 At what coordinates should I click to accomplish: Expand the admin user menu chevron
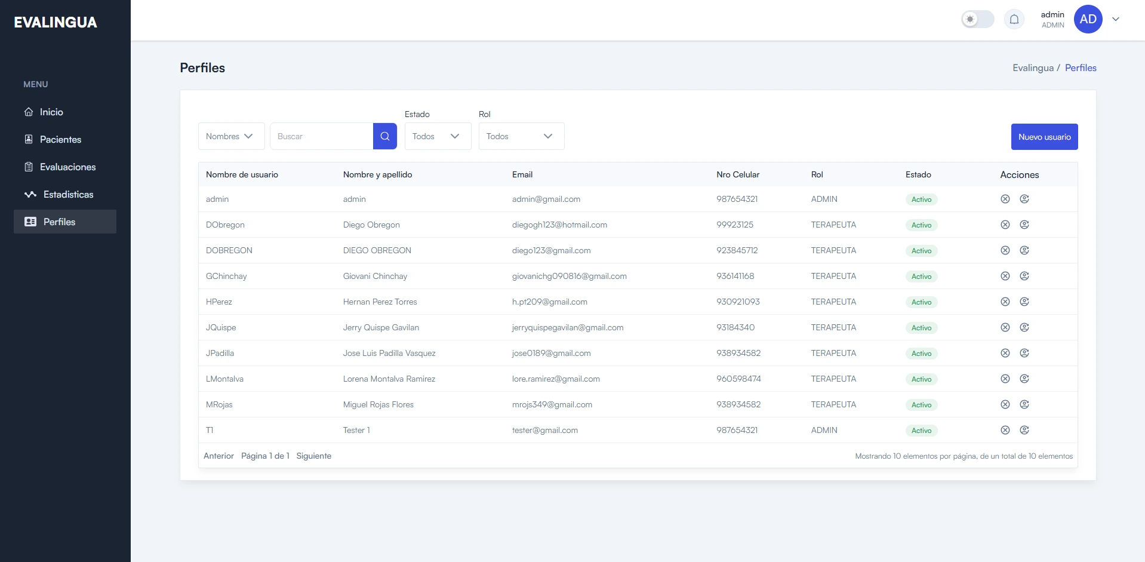1116,19
